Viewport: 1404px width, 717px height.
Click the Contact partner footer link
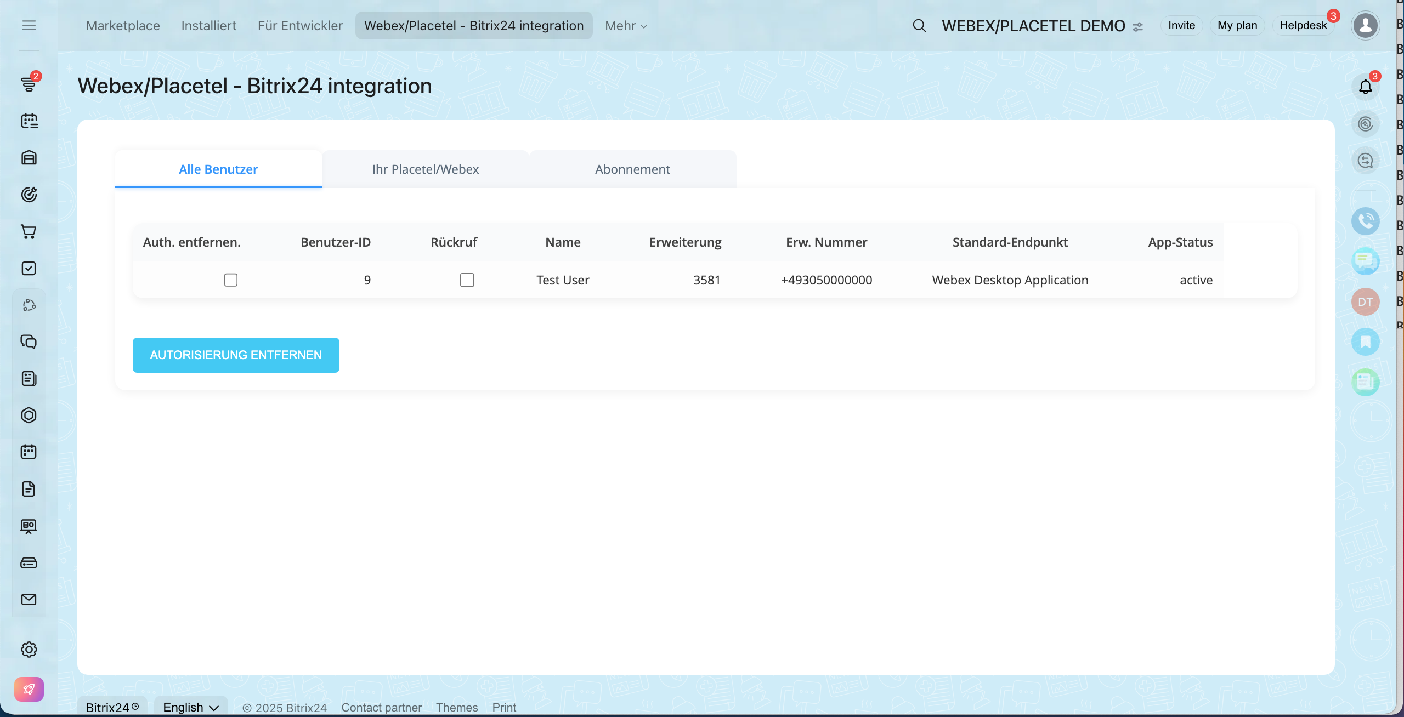(x=382, y=708)
